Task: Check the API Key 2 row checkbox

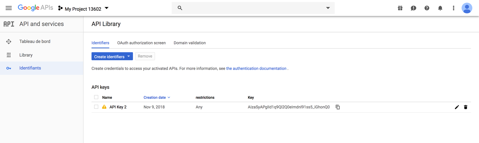Action: [x=96, y=107]
